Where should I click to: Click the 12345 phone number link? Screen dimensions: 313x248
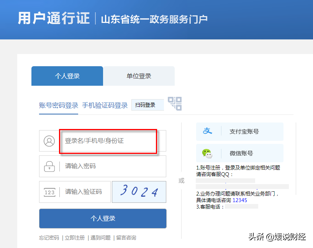click(240, 200)
